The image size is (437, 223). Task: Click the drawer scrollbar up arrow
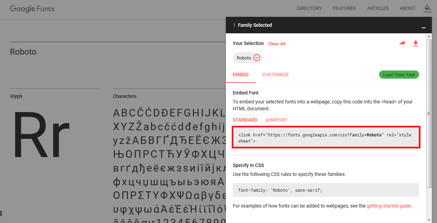[x=429, y=36]
